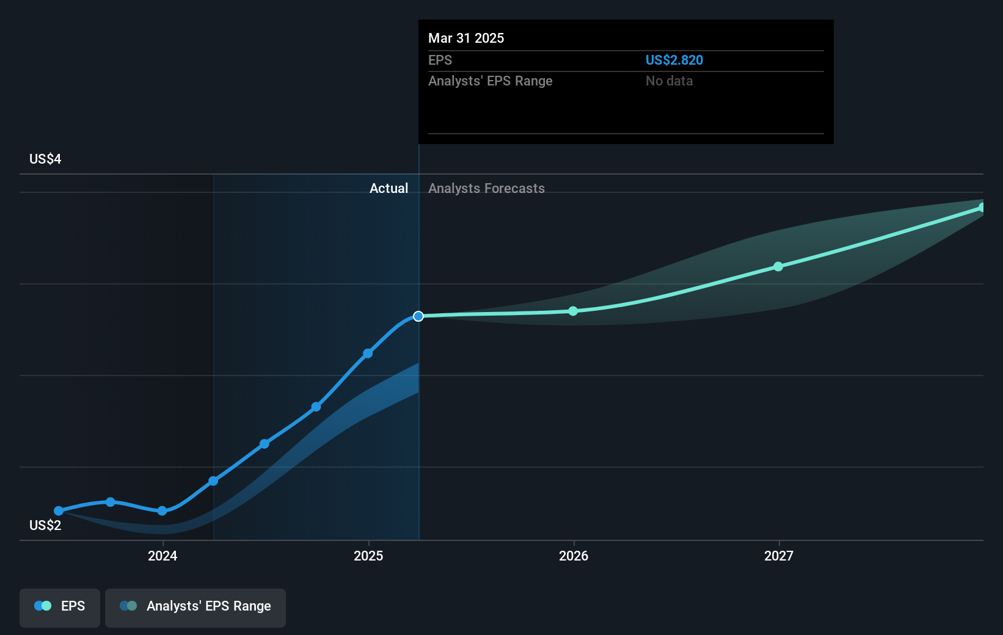
Task: Click the 'Analysts Forecasts' section label
Action: (486, 189)
